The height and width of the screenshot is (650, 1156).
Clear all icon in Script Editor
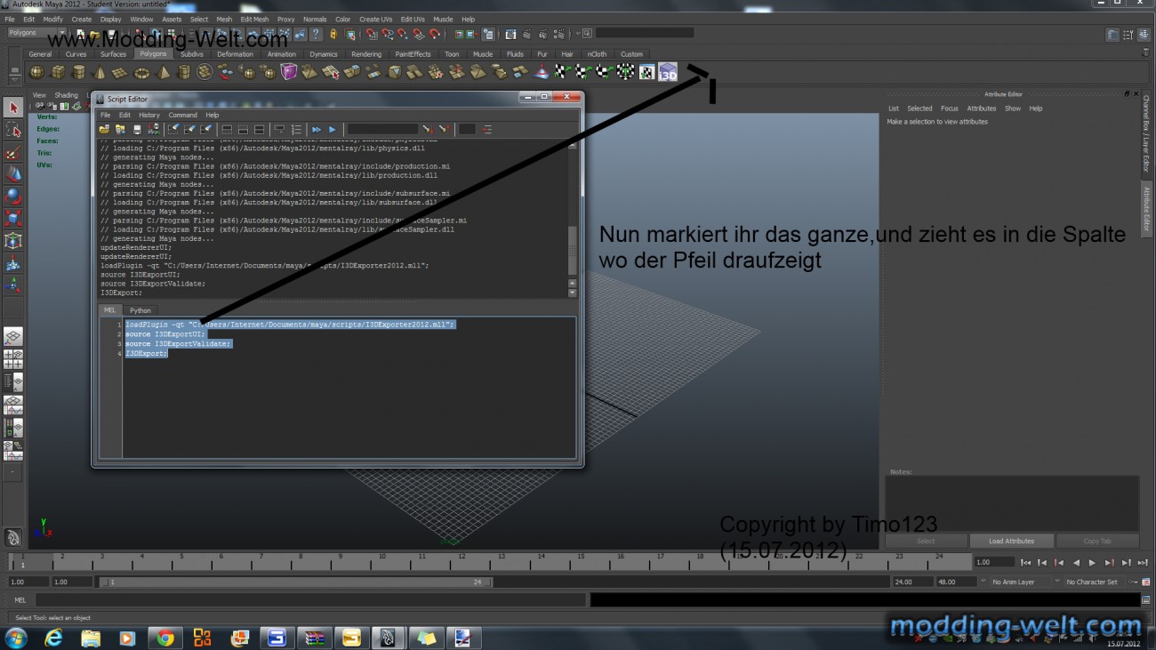[206, 130]
